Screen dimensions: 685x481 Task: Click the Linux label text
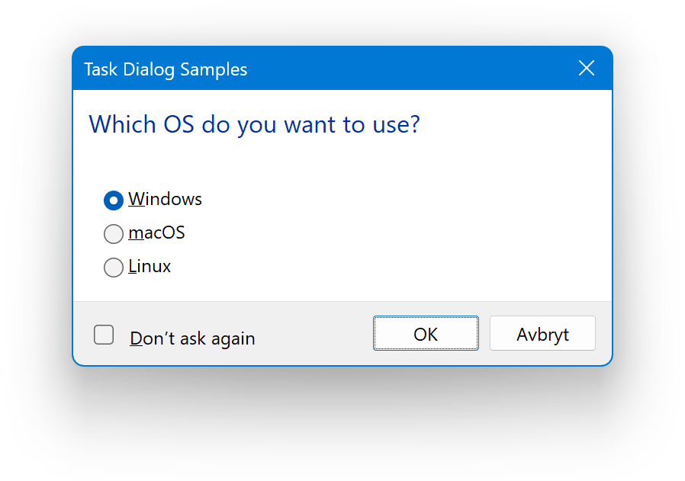(150, 266)
